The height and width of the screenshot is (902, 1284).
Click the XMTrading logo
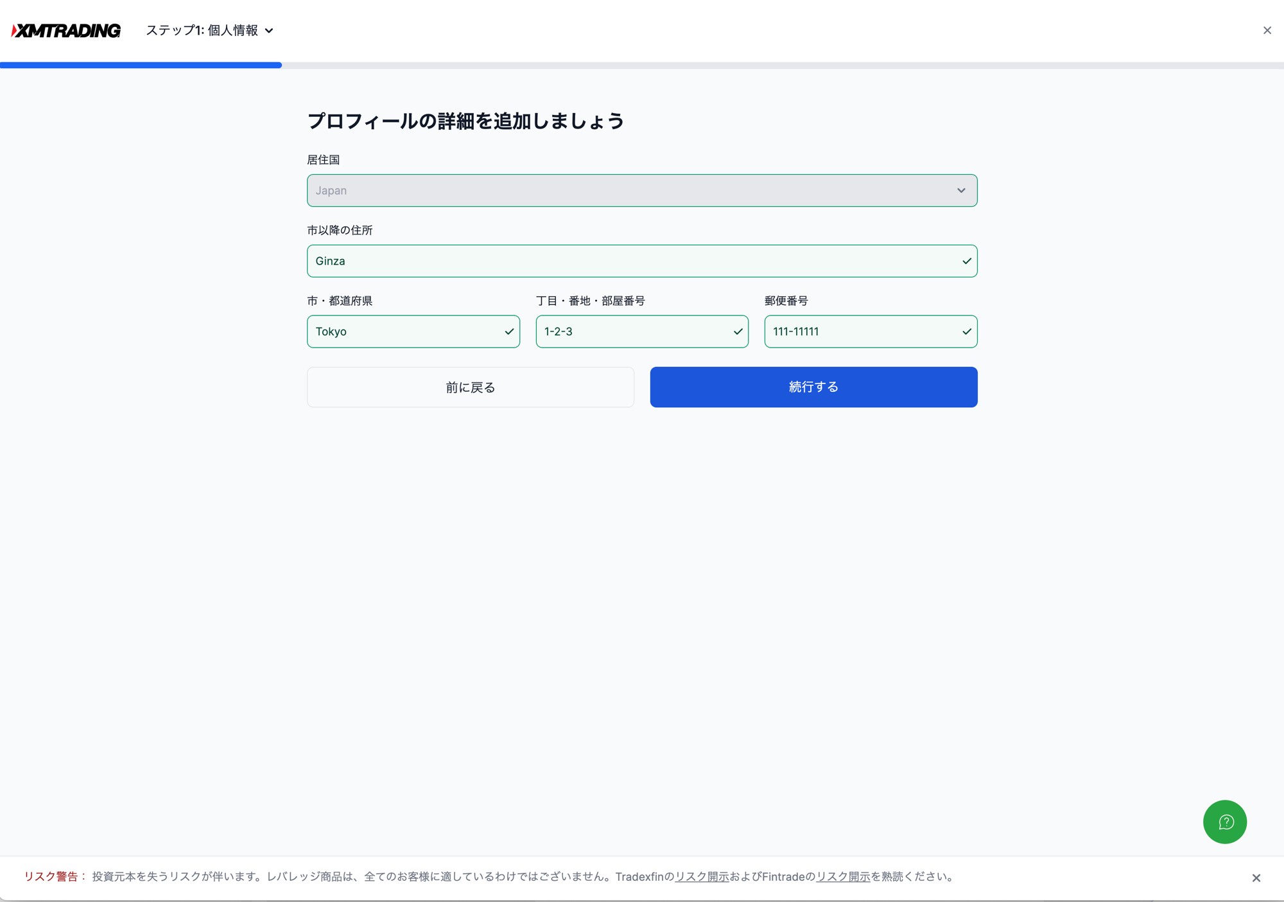click(x=66, y=30)
